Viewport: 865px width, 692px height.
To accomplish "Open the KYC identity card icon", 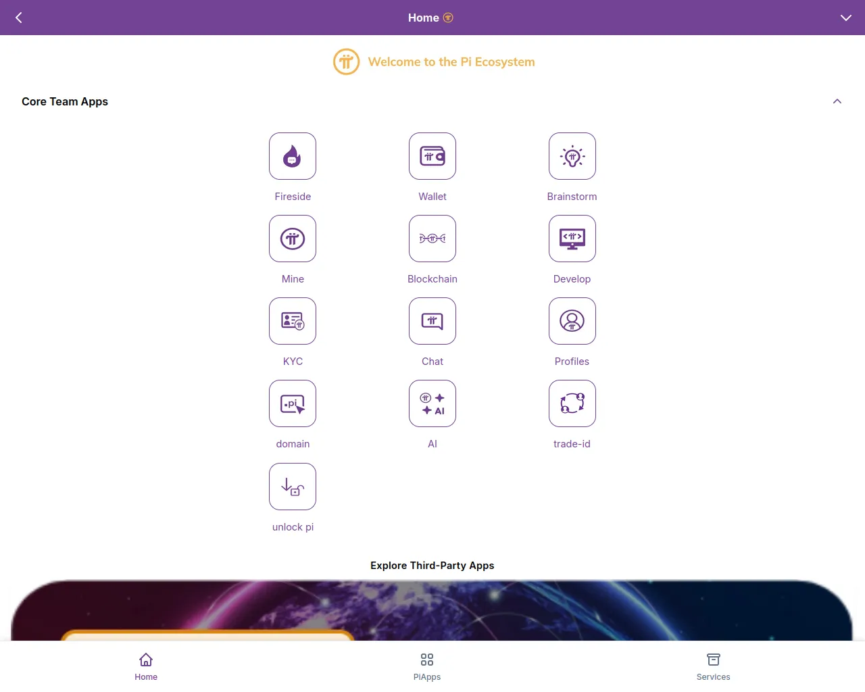I will coord(293,321).
